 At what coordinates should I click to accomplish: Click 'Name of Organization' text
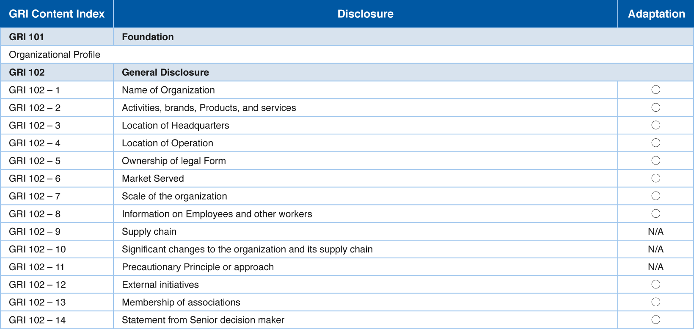click(x=168, y=90)
